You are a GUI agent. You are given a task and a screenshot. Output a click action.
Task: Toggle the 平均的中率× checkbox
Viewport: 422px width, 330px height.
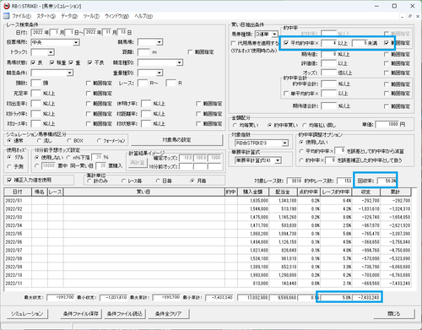pos(286,43)
